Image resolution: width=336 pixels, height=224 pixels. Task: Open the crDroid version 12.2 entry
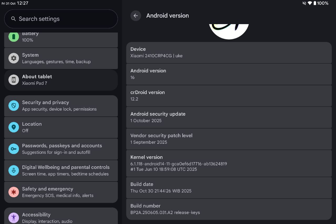coord(228,95)
